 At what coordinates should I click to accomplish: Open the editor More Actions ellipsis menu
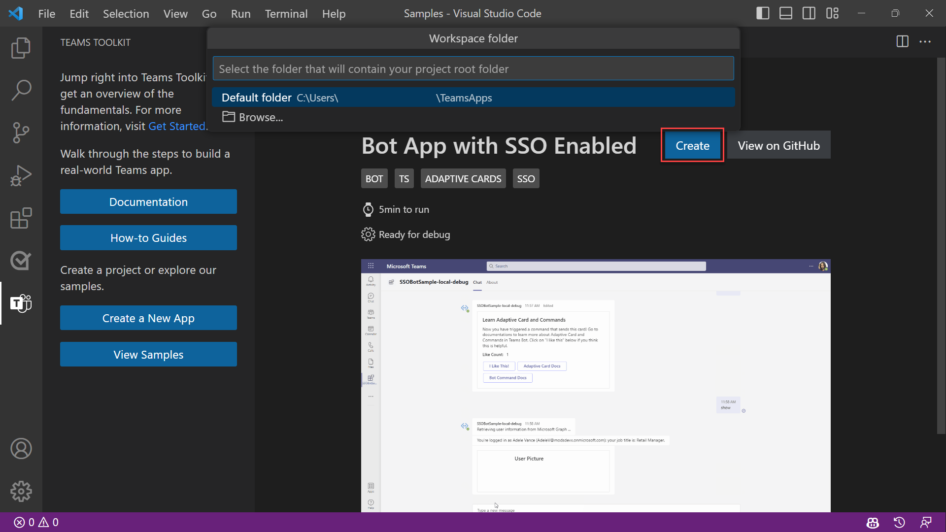pyautogui.click(x=925, y=42)
